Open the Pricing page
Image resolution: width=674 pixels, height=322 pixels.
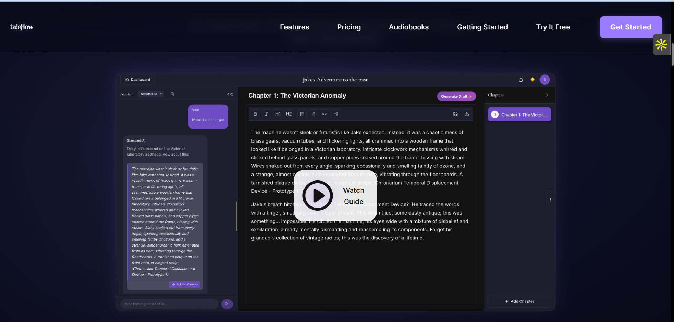pos(349,27)
